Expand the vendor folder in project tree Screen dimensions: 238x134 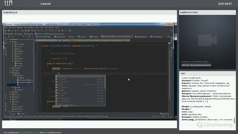10,102
